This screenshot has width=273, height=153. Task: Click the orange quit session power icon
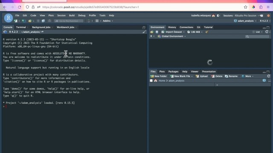[x=268, y=16]
